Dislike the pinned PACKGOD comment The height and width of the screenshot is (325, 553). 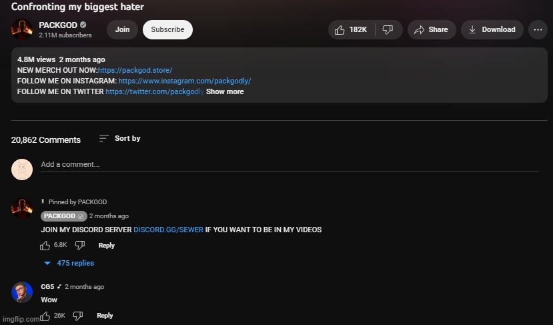point(80,245)
